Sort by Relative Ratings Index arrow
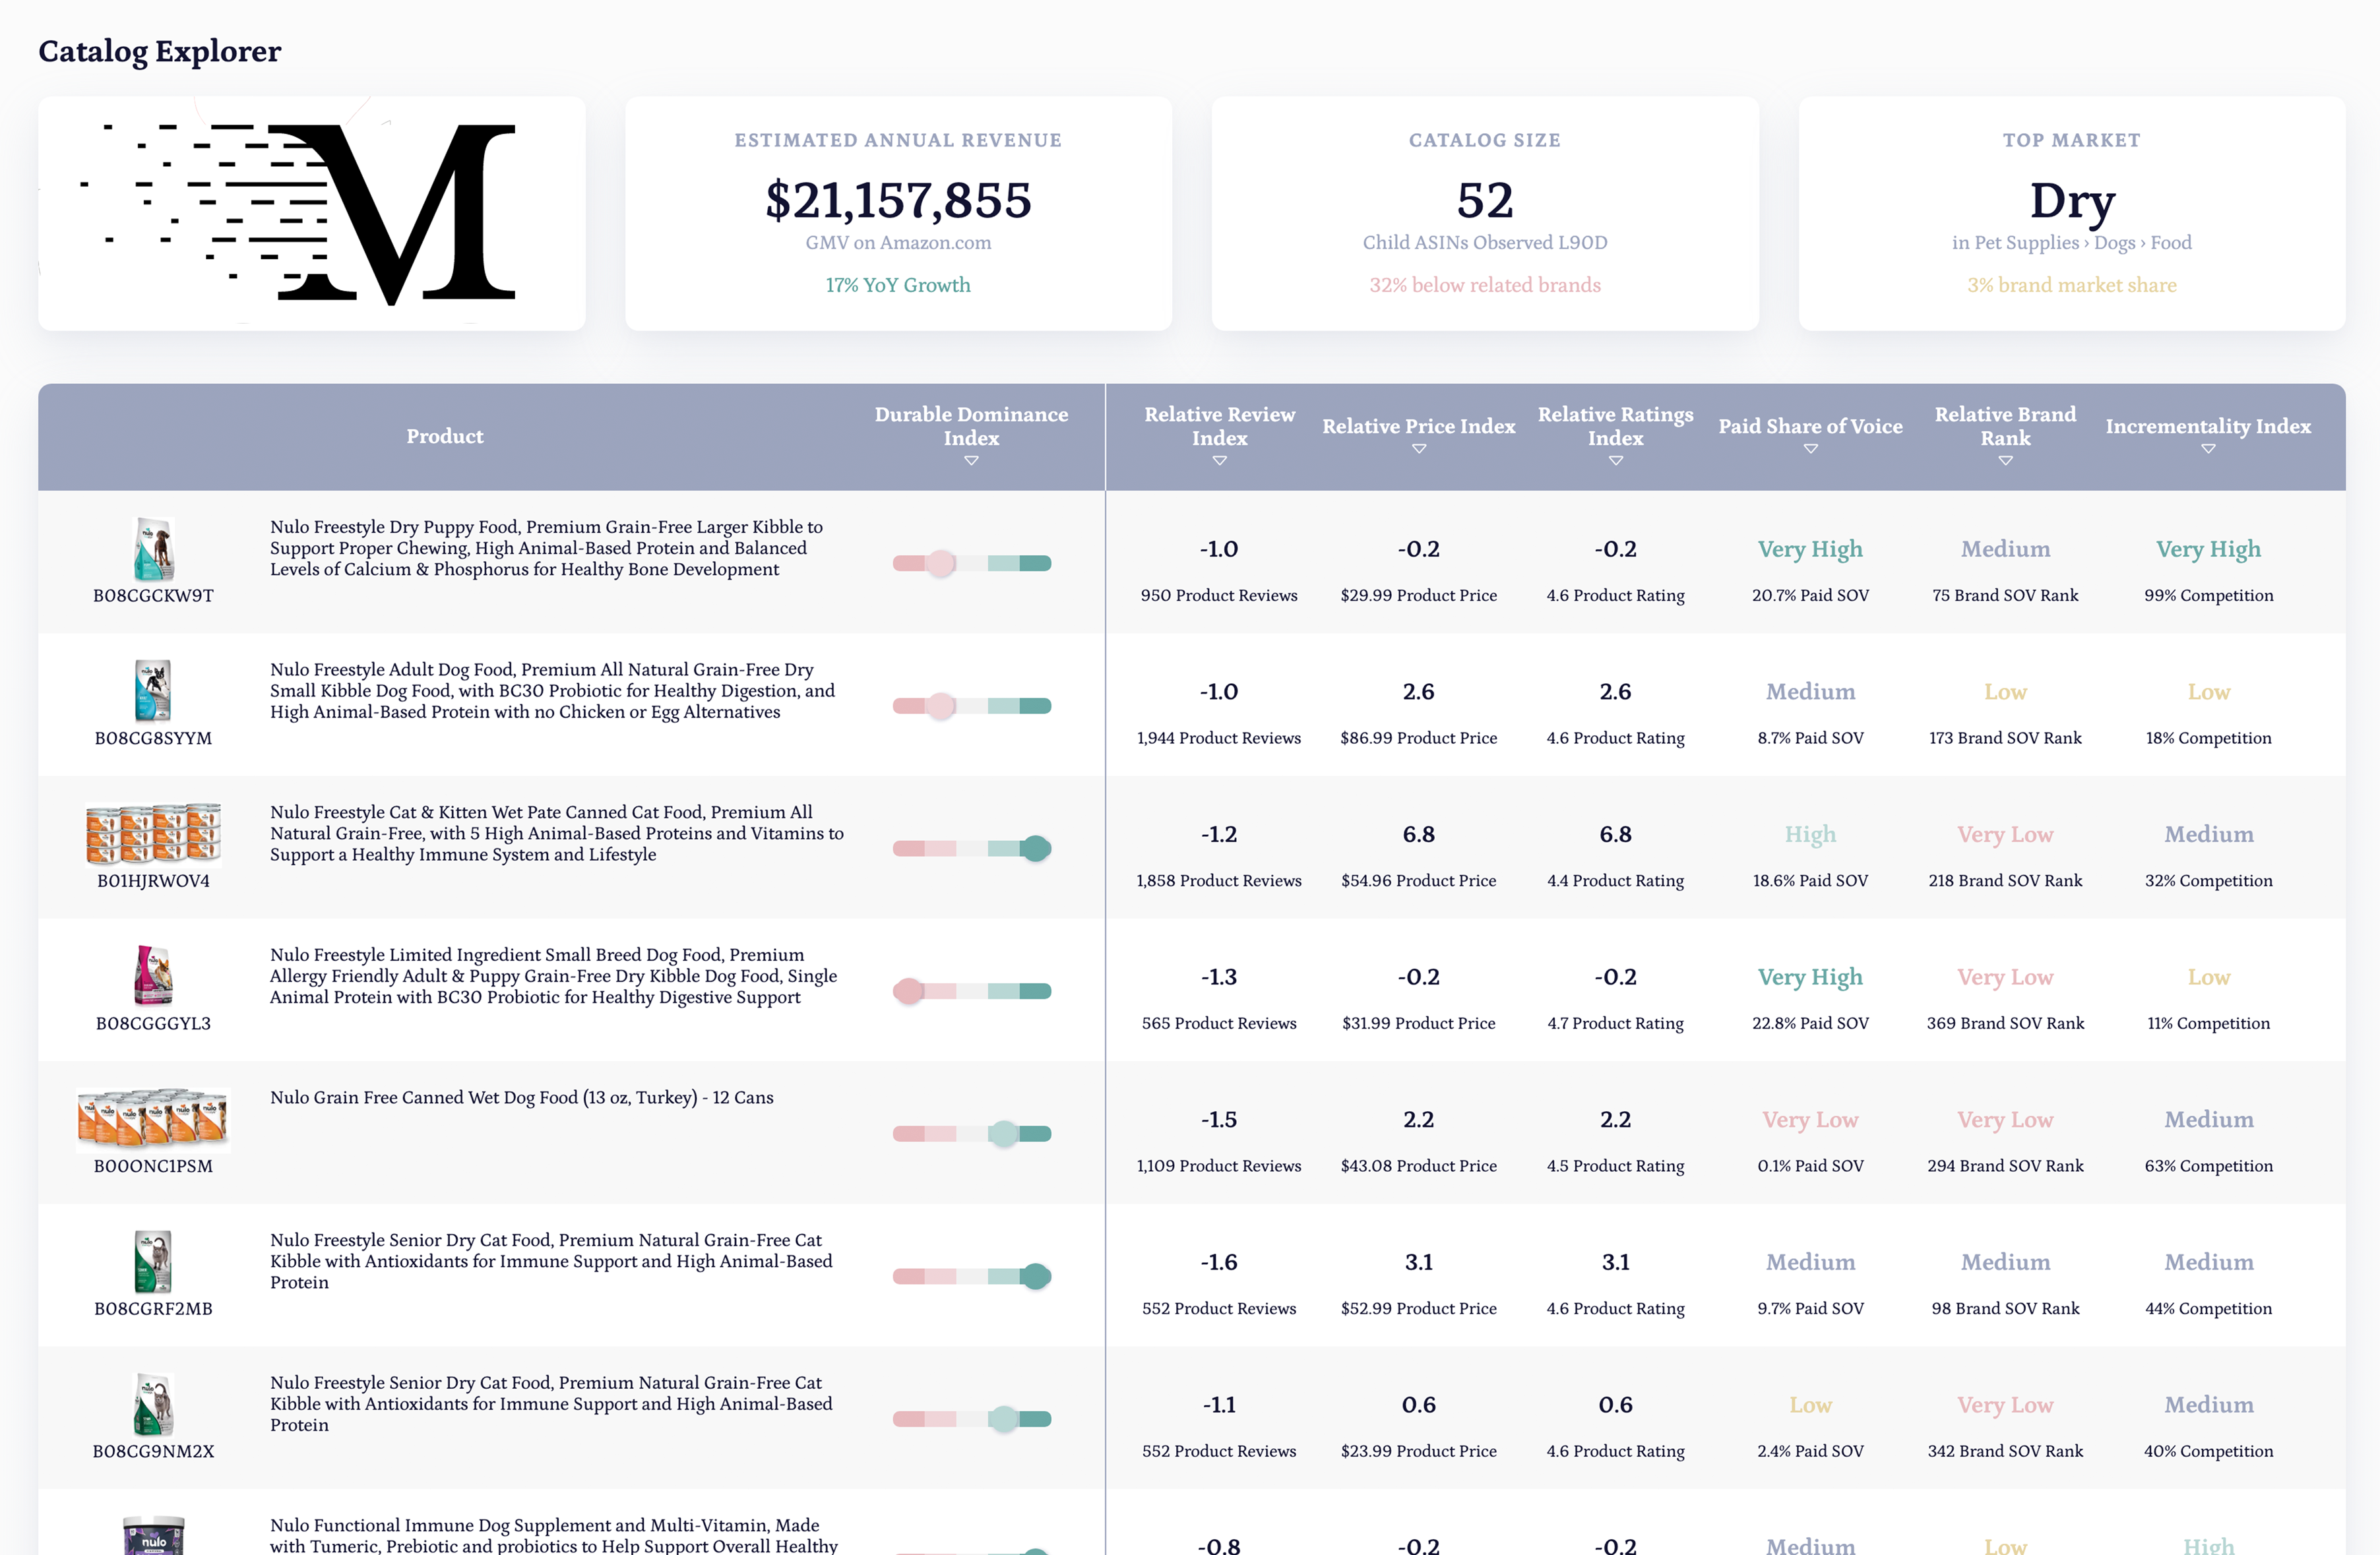Viewport: 2380px width, 1555px height. tap(1615, 461)
